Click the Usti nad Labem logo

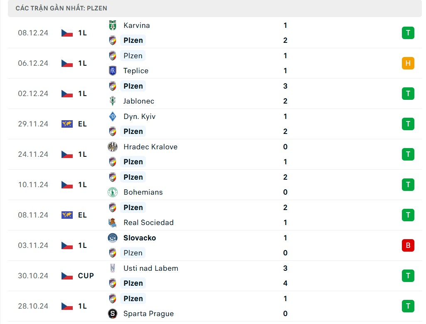tap(112, 268)
